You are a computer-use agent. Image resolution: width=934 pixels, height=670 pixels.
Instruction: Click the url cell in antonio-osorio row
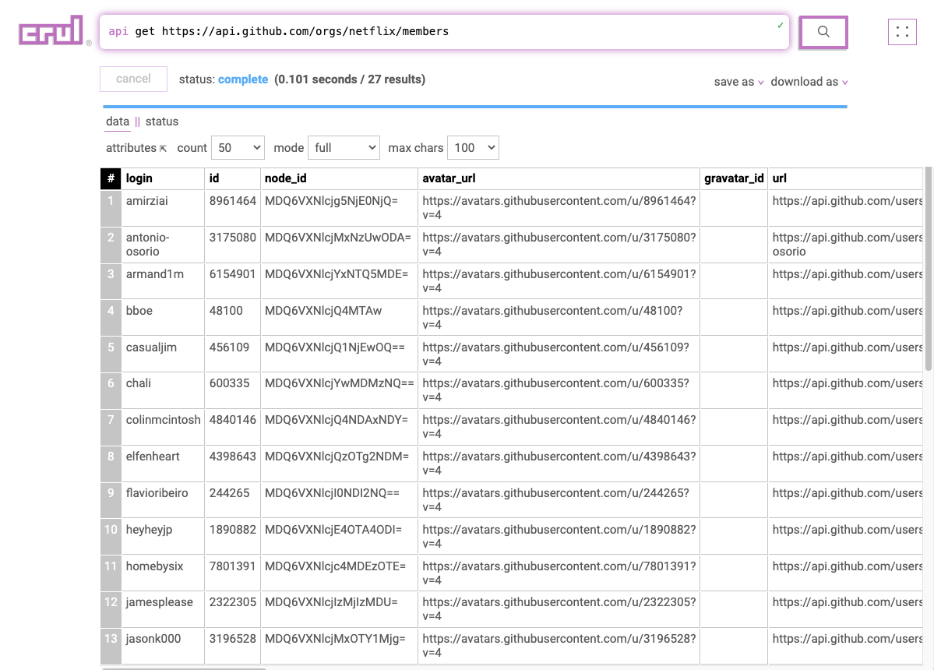coord(845,245)
